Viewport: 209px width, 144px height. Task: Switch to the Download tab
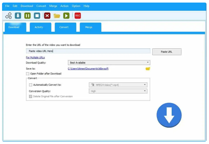(16, 27)
